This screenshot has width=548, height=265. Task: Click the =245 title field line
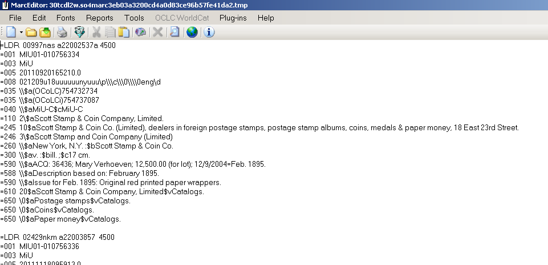259,128
